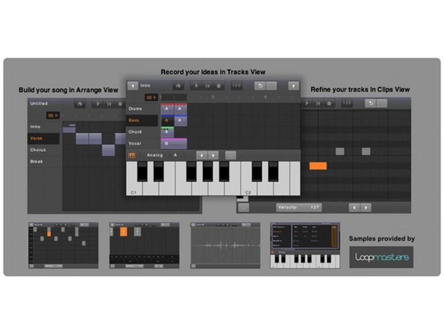This screenshot has width=444, height=333.
Task: Select the Chord track
Action: click(142, 132)
